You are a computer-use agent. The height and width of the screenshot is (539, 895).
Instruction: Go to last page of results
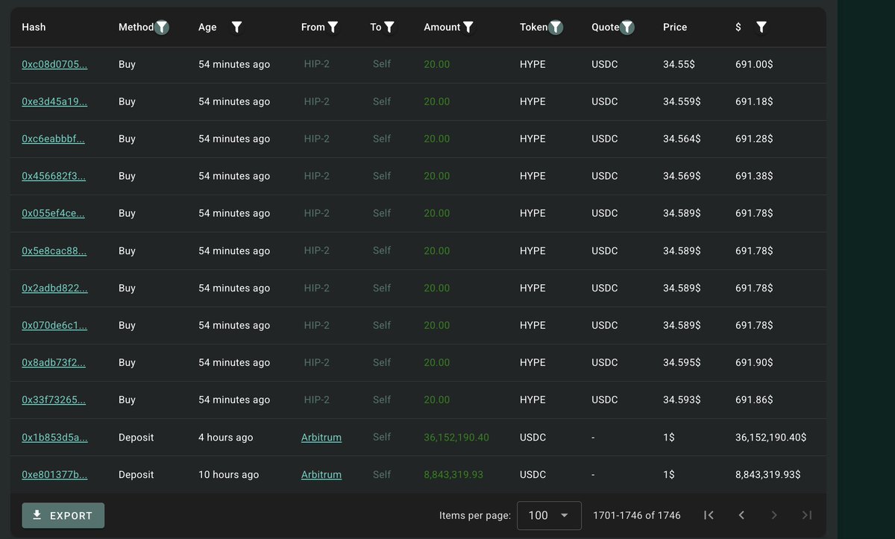point(806,515)
